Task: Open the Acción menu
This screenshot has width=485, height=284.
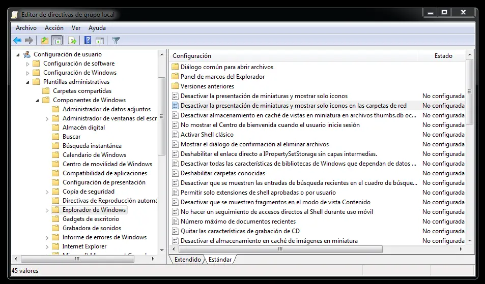Action: click(54, 28)
